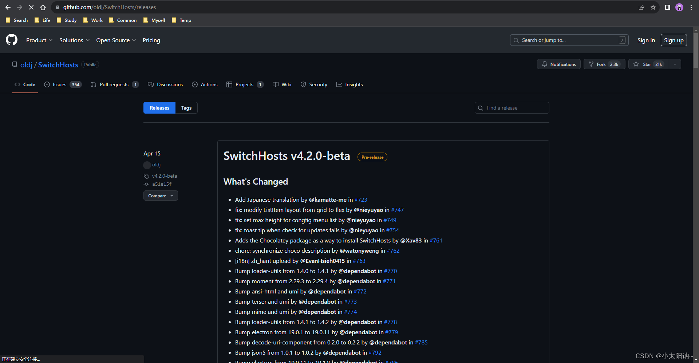Open the Issues tab
This screenshot has width=699, height=363.
pos(63,84)
